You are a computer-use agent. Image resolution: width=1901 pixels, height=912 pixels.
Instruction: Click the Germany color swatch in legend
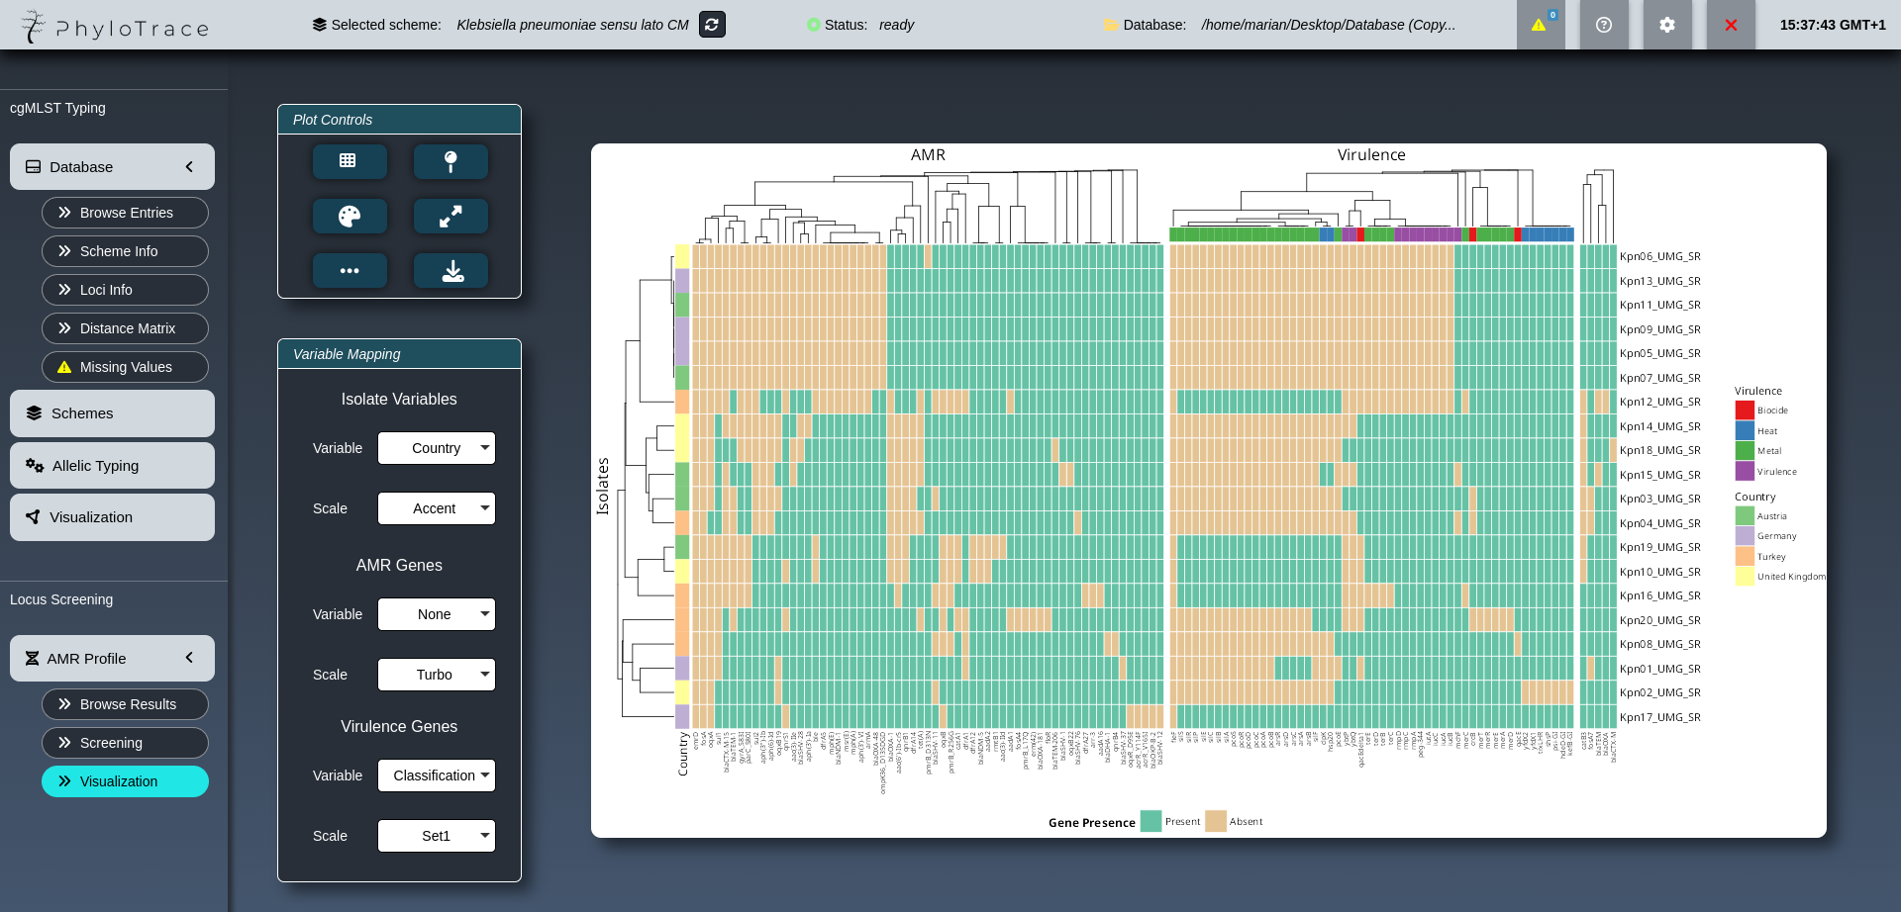pos(1745,536)
